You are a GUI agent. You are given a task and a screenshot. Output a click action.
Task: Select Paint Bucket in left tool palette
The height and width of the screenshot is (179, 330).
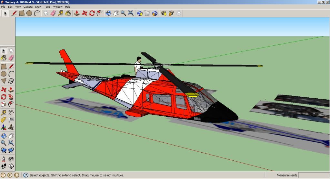coord(4,58)
